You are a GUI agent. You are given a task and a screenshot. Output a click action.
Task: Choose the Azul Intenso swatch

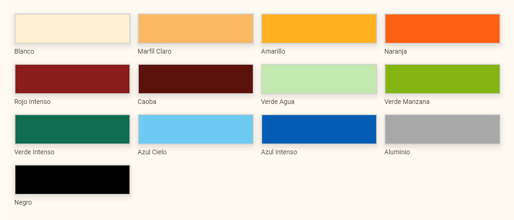319,130
